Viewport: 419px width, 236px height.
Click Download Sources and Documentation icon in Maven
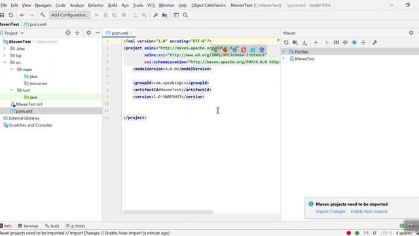(x=304, y=43)
